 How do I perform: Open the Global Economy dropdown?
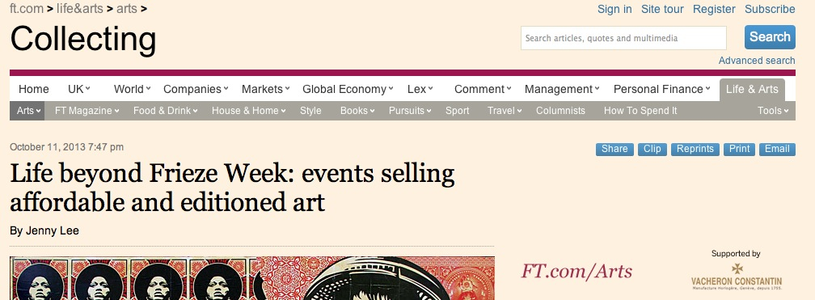(348, 90)
